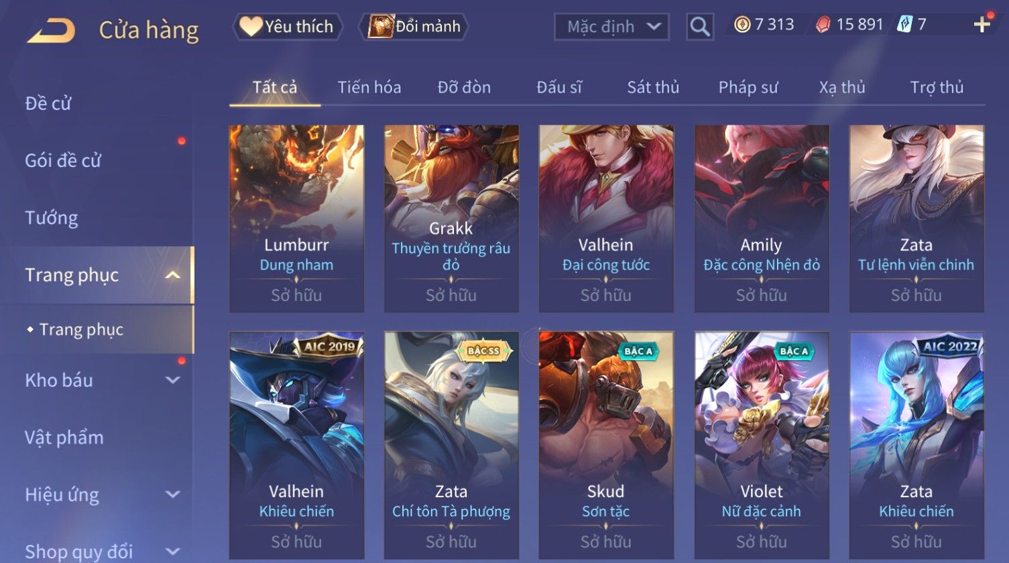Viewport: 1009px width, 563px height.
Task: Expand the Hiệu ứng sidebar section
Action: point(172,495)
